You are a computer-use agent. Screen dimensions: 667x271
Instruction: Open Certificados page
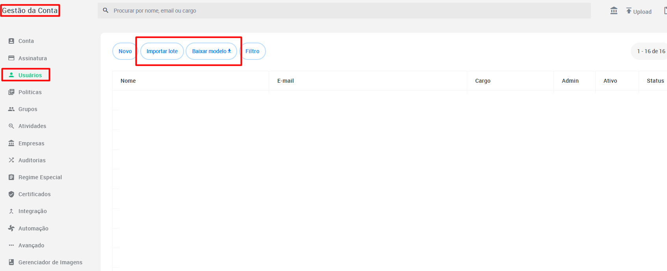tap(35, 194)
